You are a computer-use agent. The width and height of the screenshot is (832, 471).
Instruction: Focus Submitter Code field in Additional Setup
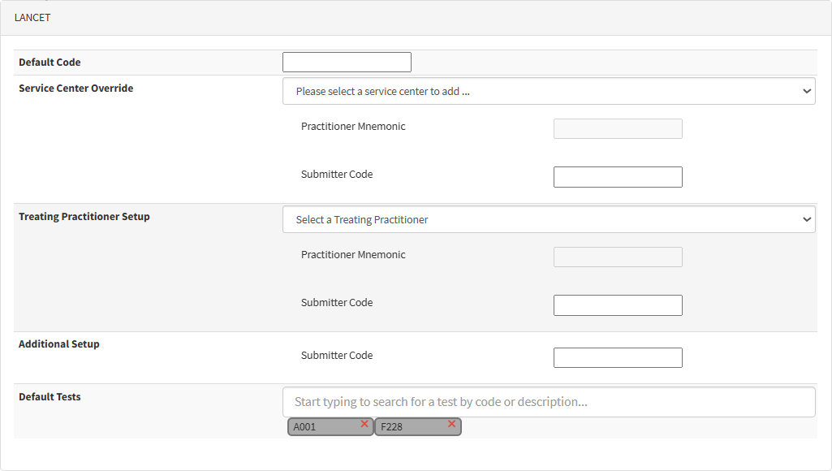tap(618, 358)
